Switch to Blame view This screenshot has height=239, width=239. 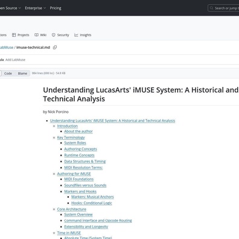pyautogui.click(x=22, y=74)
